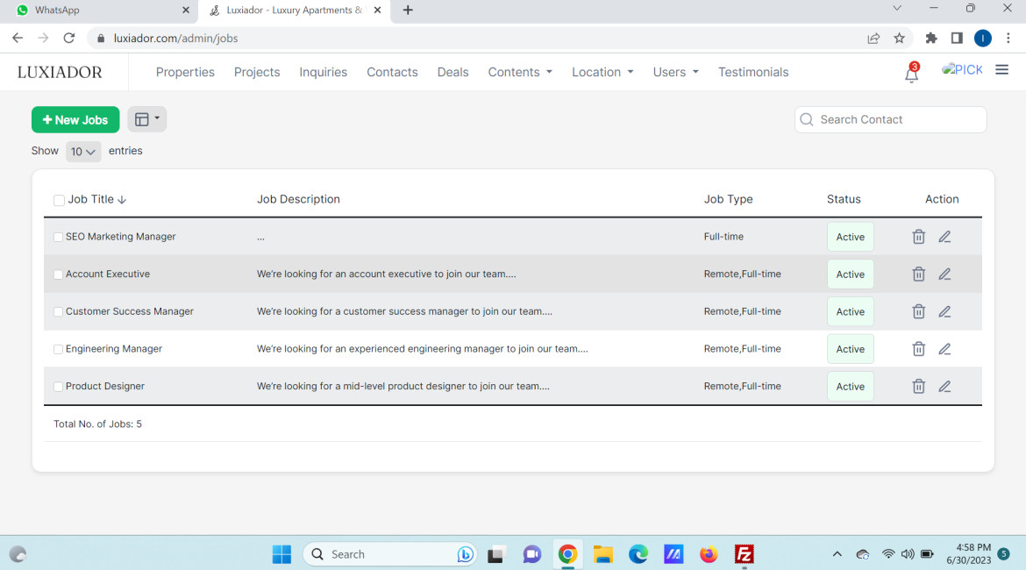This screenshot has width=1026, height=570.
Task: Edit the Engineering Manager job
Action: (944, 349)
